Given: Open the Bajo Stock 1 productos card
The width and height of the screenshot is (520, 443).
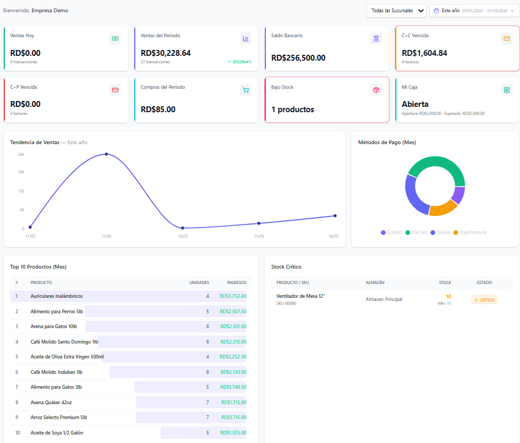Looking at the screenshot, I should coord(327,99).
